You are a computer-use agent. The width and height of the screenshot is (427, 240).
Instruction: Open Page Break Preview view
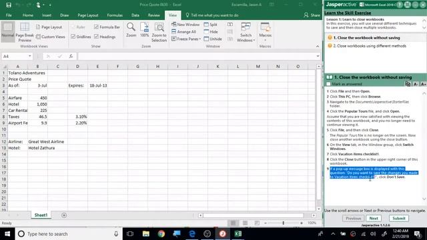(x=25, y=32)
